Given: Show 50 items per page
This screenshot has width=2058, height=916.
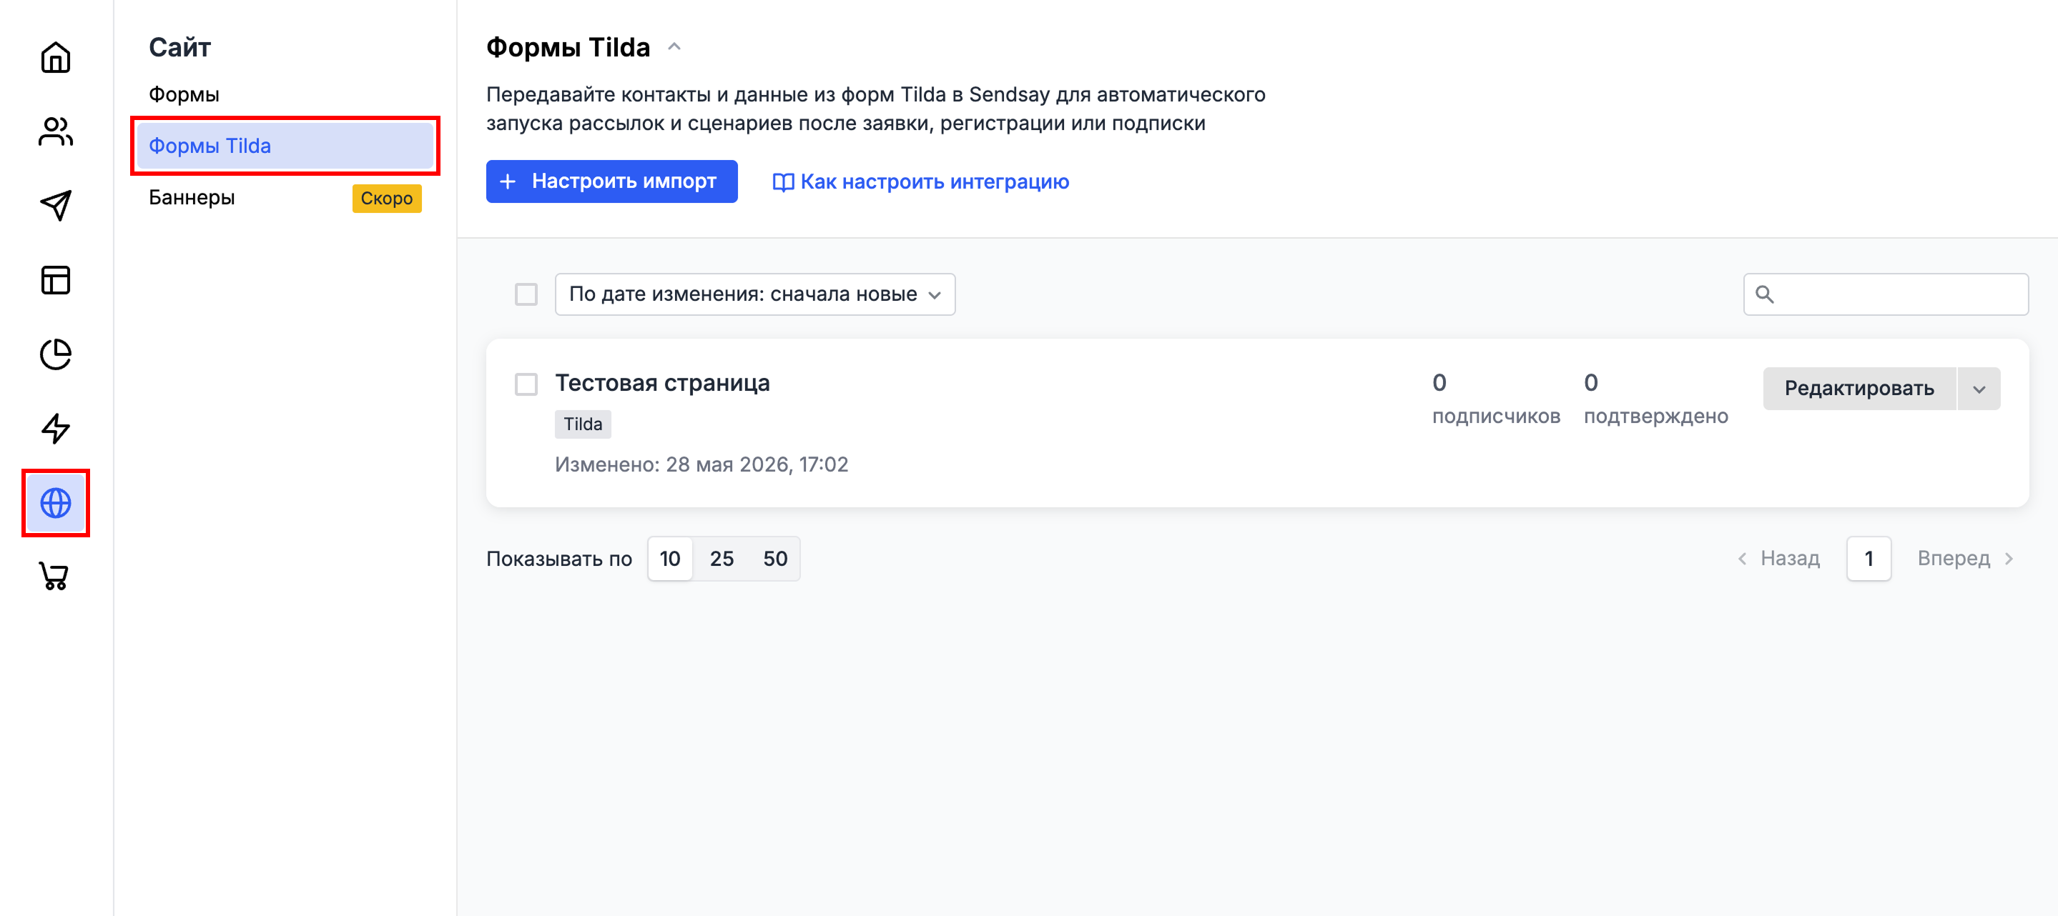Looking at the screenshot, I should pyautogui.click(x=775, y=559).
